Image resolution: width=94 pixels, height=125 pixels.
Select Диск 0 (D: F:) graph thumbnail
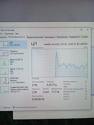(4, 62)
